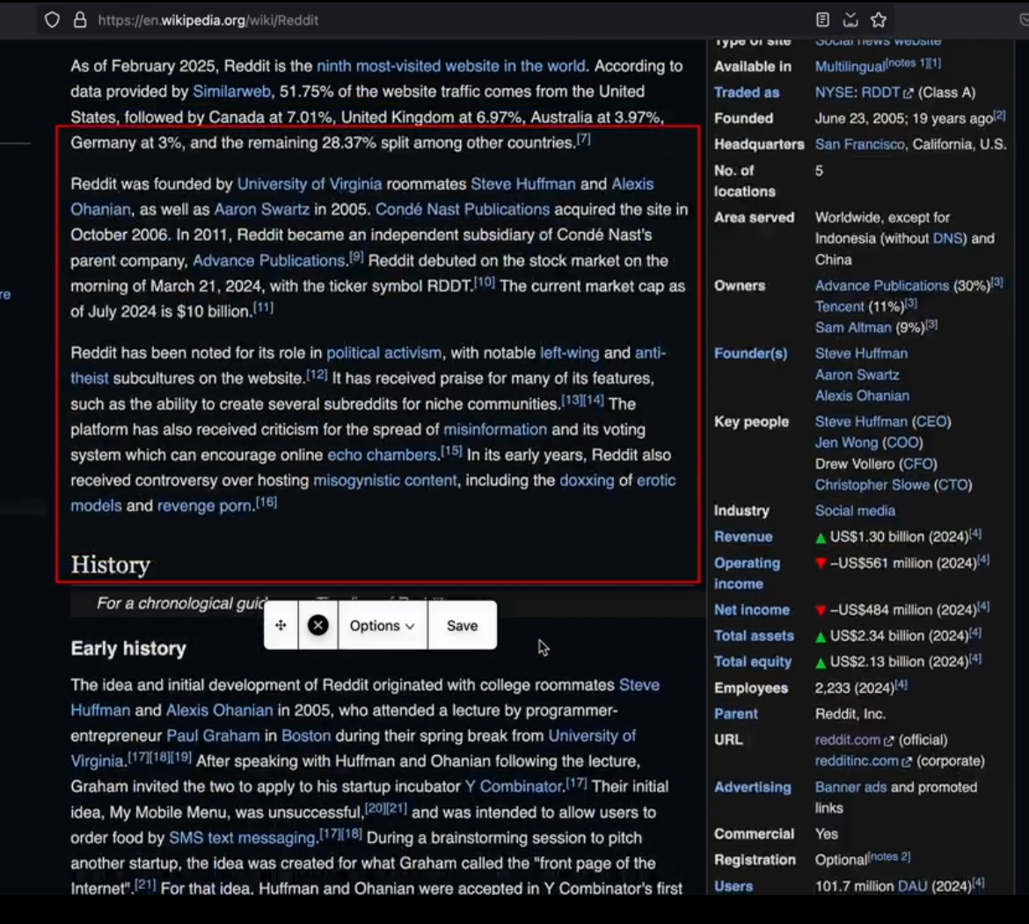Click the San Francisco headquarters link
Image resolution: width=1029 pixels, height=924 pixels.
[x=859, y=144]
